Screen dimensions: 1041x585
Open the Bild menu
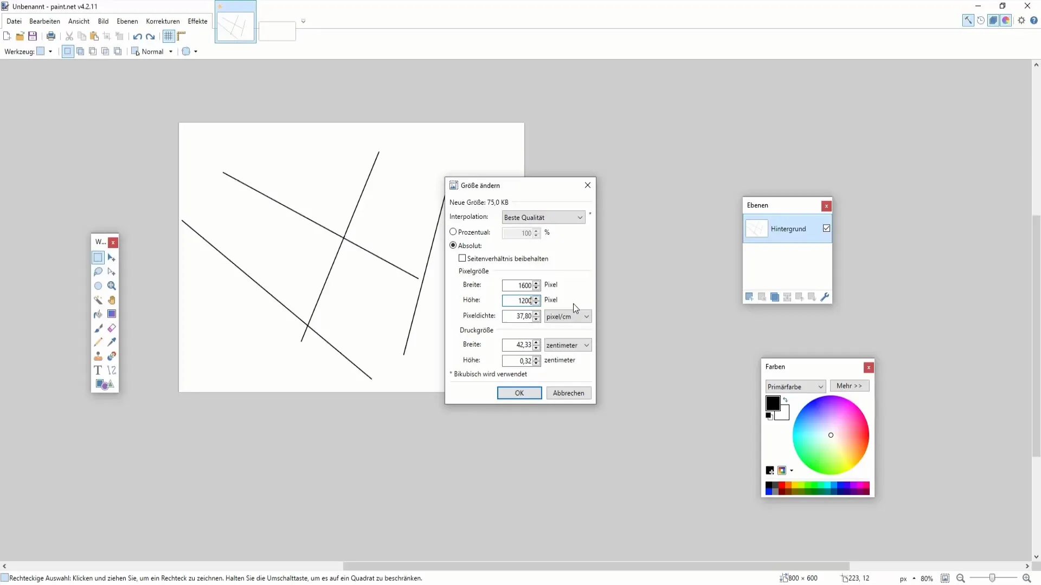pos(103,22)
